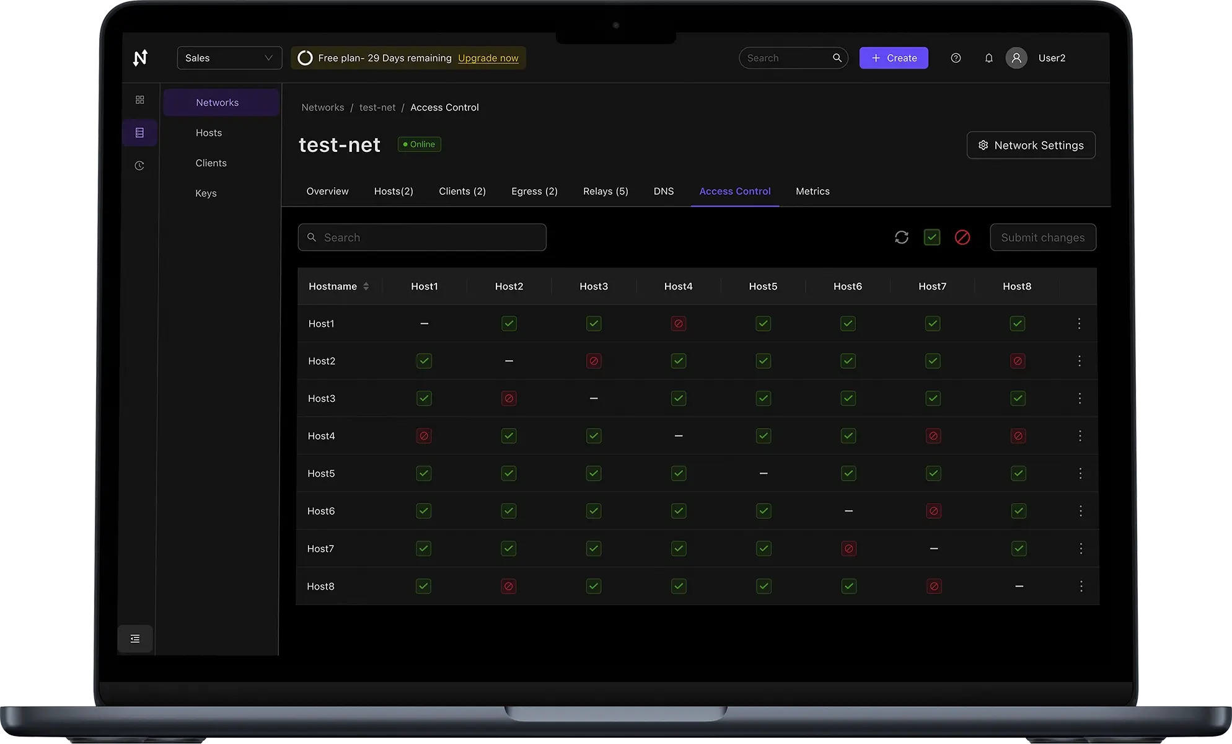This screenshot has height=744, width=1232.
Task: Open the User2 avatar menu
Action: point(1016,58)
